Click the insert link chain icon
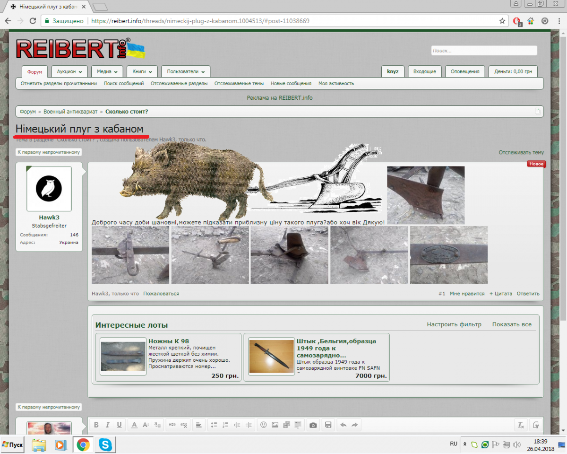The image size is (567, 454). pos(172,425)
